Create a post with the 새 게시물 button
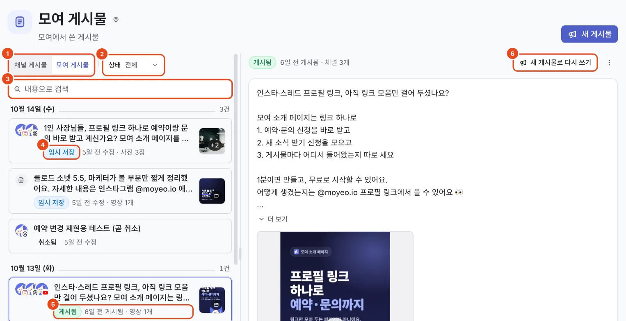The width and height of the screenshot is (626, 321). click(589, 34)
